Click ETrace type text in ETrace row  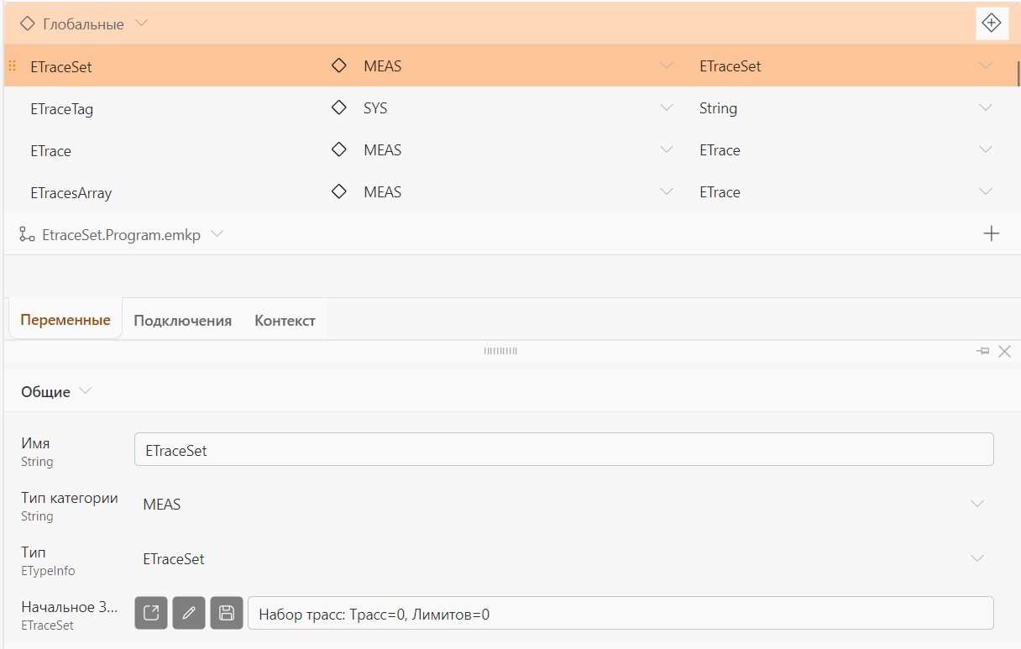(720, 149)
